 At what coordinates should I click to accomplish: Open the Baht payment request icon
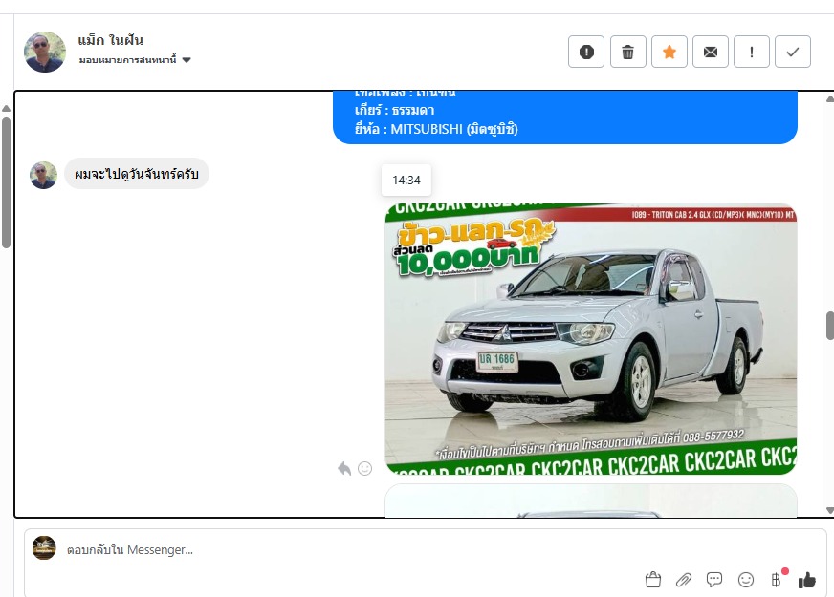point(777,580)
